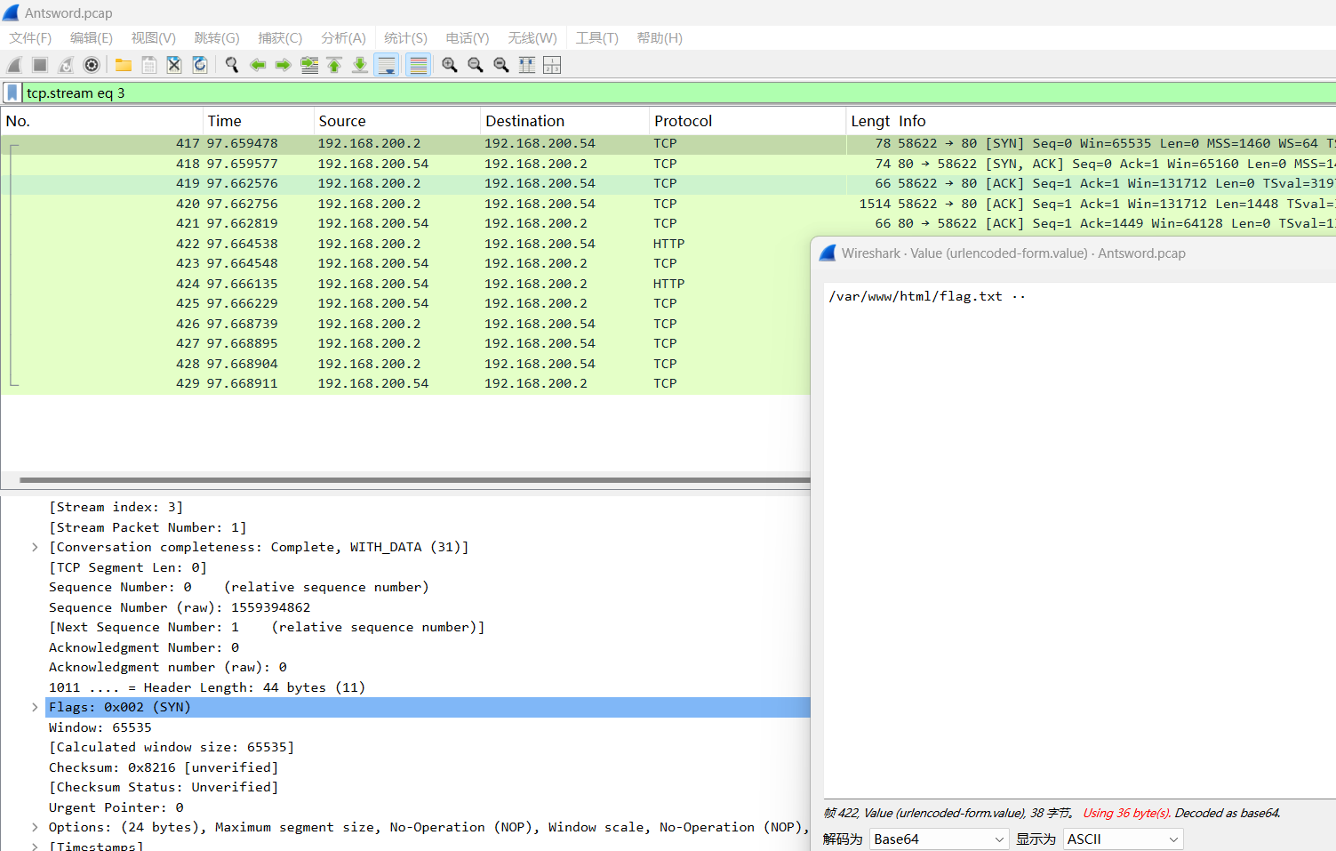
Task: Sort packets by the No. column header
Action: 101,121
